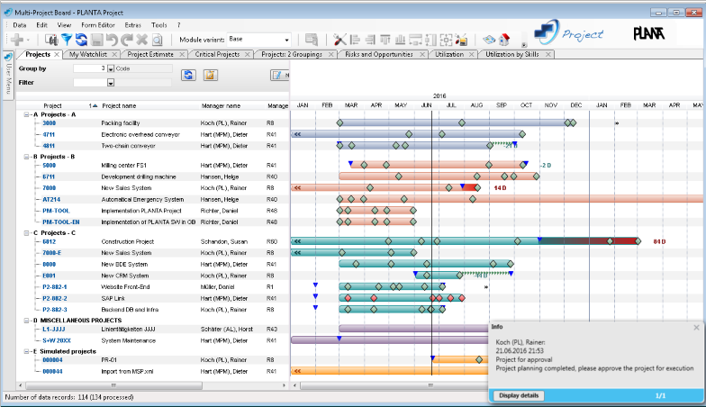Viewport: 706px width, 407px height.
Task: Open the User Menu side panel icon
Action: click(8, 58)
